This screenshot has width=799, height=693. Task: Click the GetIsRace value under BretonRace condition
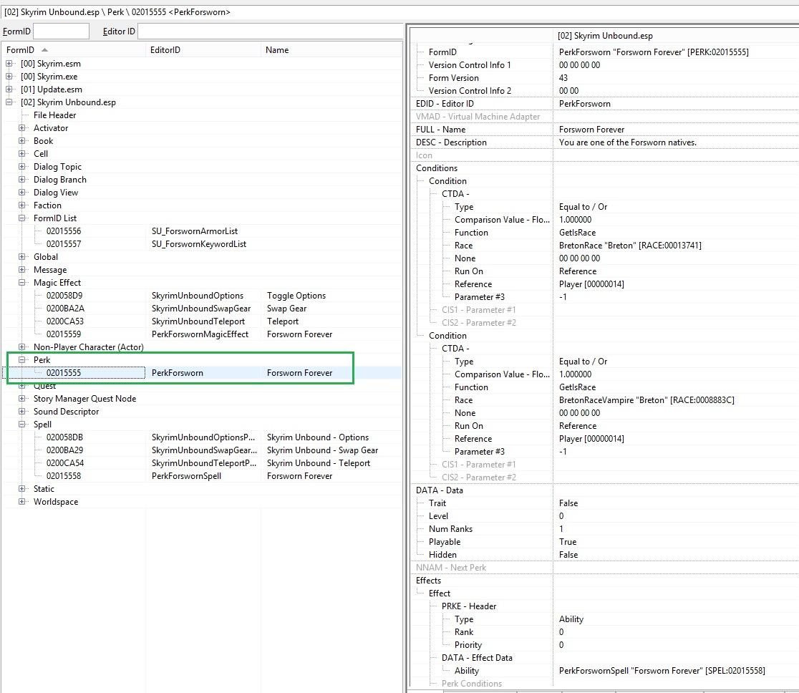tap(577, 233)
